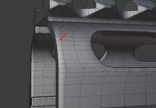Click the small rectangular block at the model's lower-left edge

[x=44, y=101]
